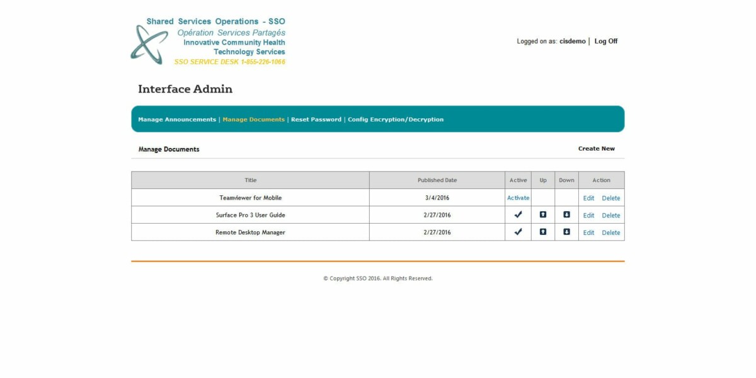This screenshot has height=378, width=756.
Task: Move Remote Desktop Manager down
Action: (566, 232)
